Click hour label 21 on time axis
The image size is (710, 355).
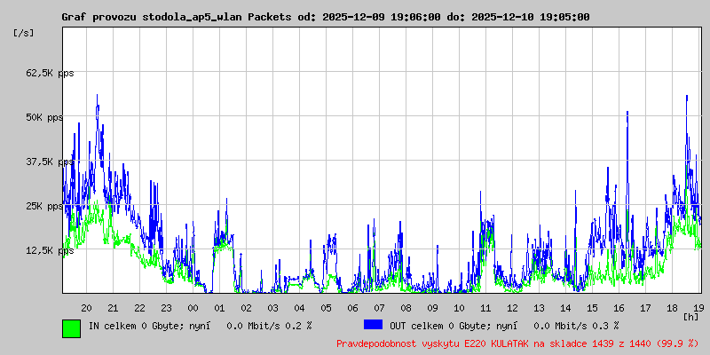pyautogui.click(x=113, y=308)
